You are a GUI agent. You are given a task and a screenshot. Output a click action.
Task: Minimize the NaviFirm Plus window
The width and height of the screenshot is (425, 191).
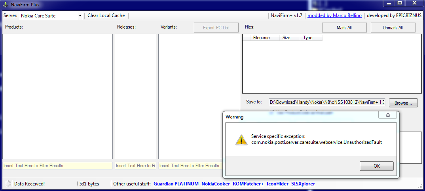389,3
